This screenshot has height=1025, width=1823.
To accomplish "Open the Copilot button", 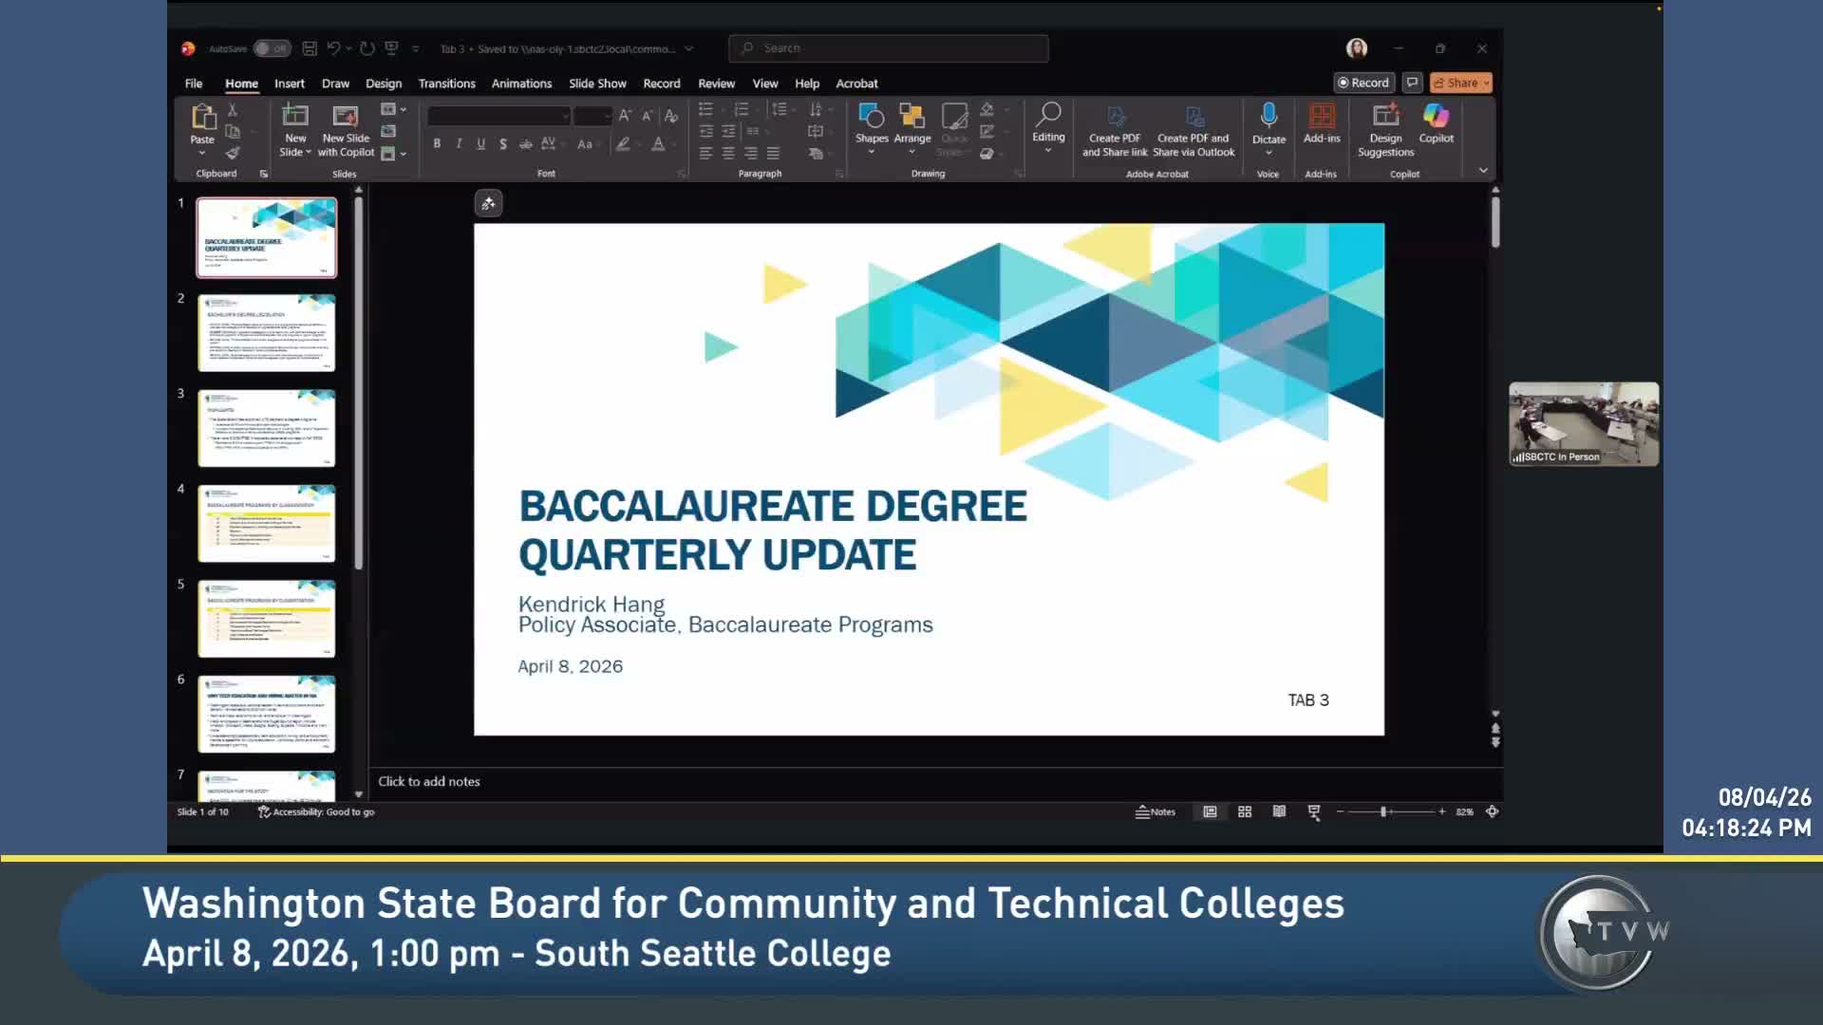I will 1436,124.
